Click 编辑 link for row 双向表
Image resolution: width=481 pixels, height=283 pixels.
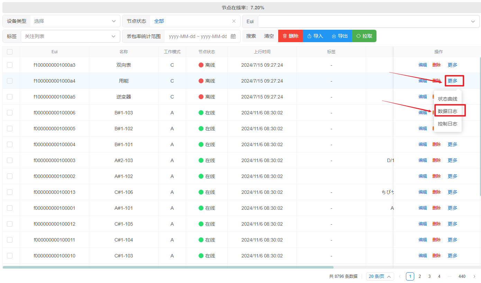423,65
